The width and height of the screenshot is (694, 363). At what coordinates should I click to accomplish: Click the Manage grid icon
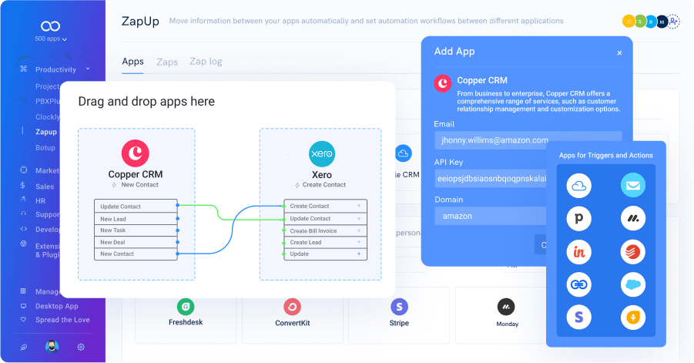[23, 291]
